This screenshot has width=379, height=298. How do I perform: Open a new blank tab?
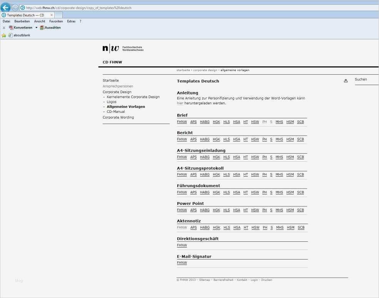(x=58, y=15)
